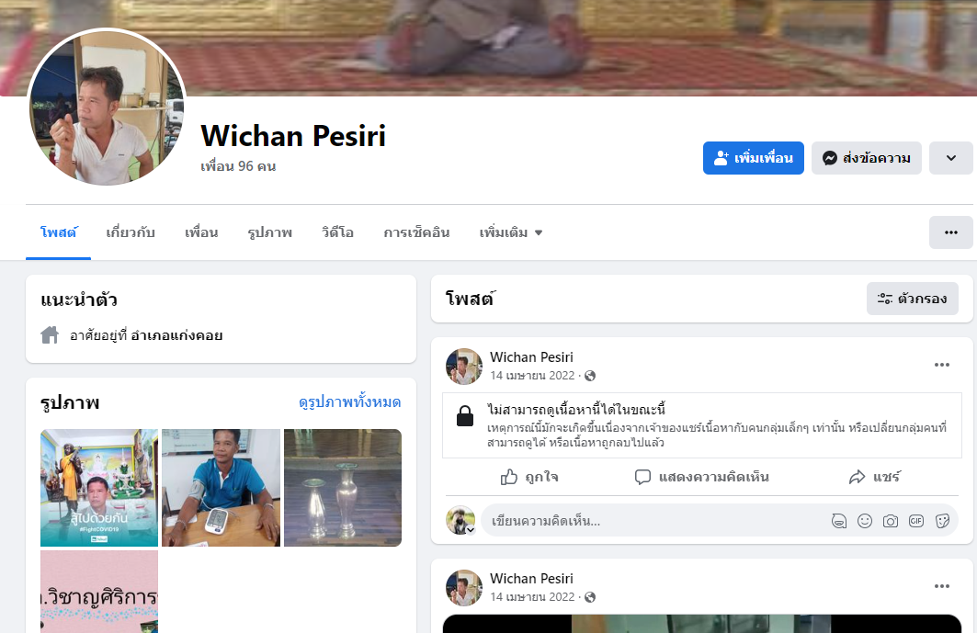Open the pink วิชาญศิริการ photo thumbnail
The height and width of the screenshot is (633, 977).
[99, 592]
